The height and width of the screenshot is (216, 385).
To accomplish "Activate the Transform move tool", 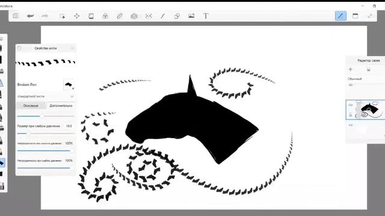I will click(77, 16).
